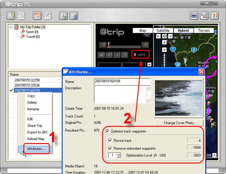Click the Name input field in Attributes
The width and height of the screenshot is (226, 174).
122,81
